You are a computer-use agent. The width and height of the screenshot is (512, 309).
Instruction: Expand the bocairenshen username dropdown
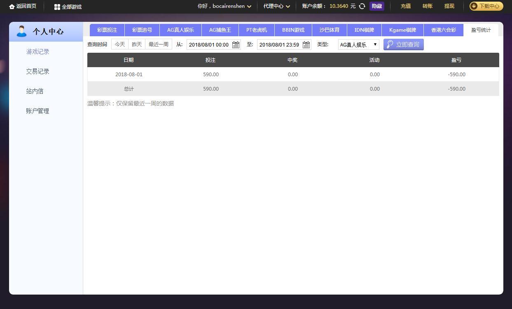click(x=224, y=6)
